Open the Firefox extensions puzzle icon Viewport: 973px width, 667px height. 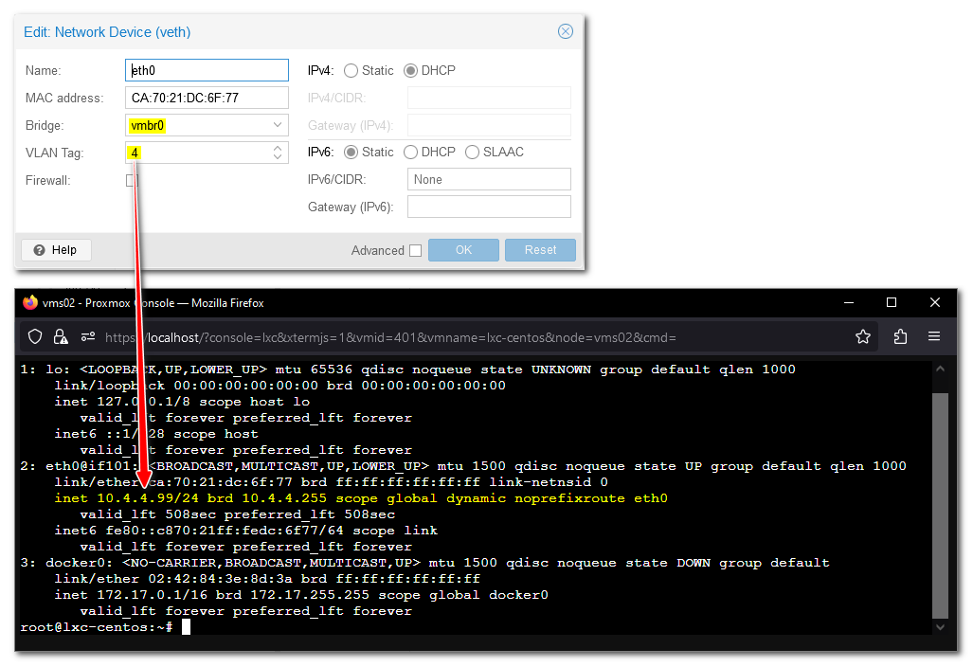pyautogui.click(x=900, y=336)
